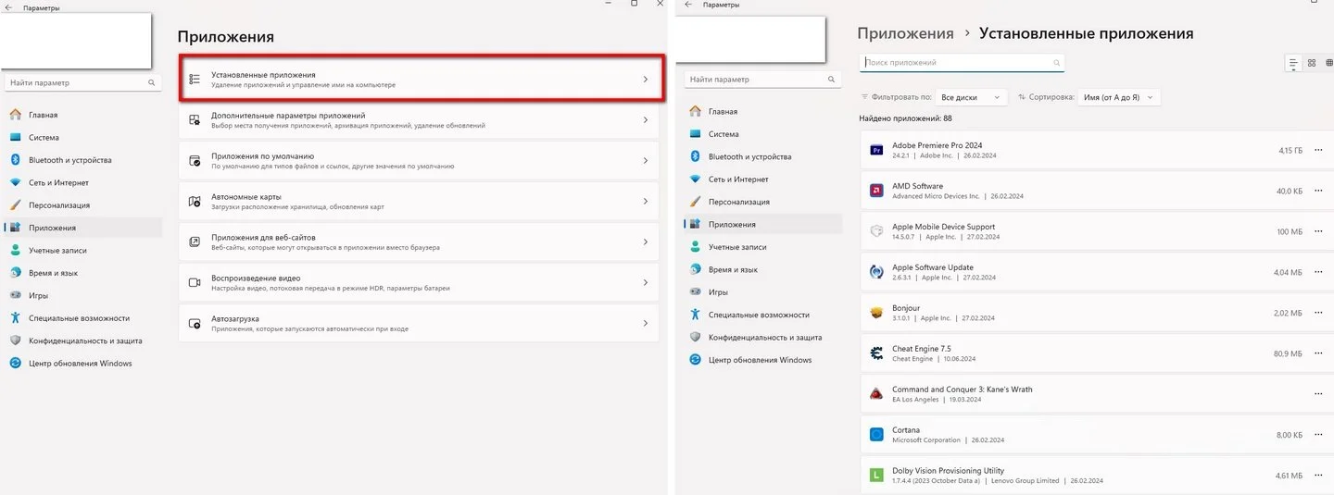Open the Имя (от А до Я) sort dropdown
Screen dimensions: 1334x495
tap(1118, 96)
